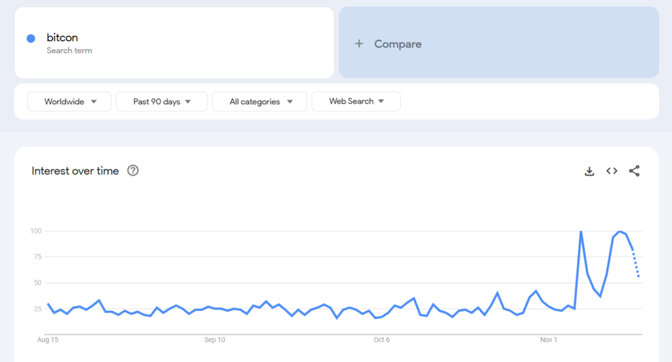Viewport: 672px width, 362px height.
Task: Click the Nov 1 date label
Action: click(549, 340)
